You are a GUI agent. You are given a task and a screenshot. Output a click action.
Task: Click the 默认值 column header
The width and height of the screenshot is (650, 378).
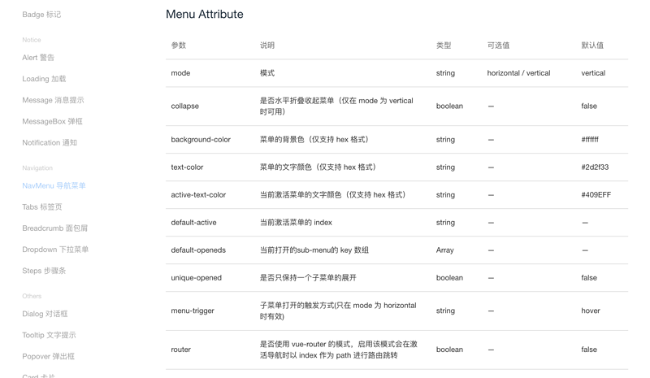coord(592,46)
